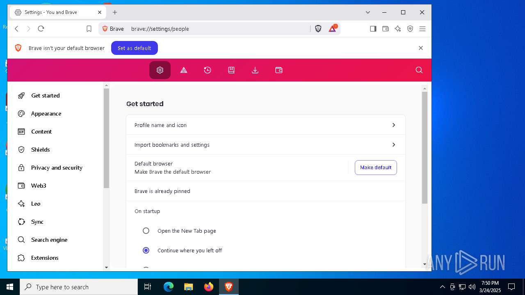The image size is (525, 295).
Task: Show hidden system tray icons
Action: tap(442, 287)
